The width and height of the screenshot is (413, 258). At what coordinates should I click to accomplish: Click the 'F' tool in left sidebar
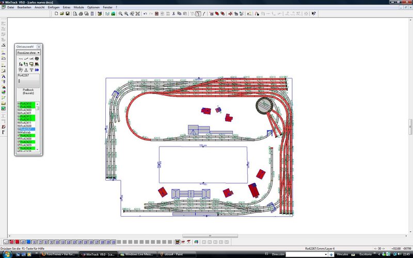4,132
